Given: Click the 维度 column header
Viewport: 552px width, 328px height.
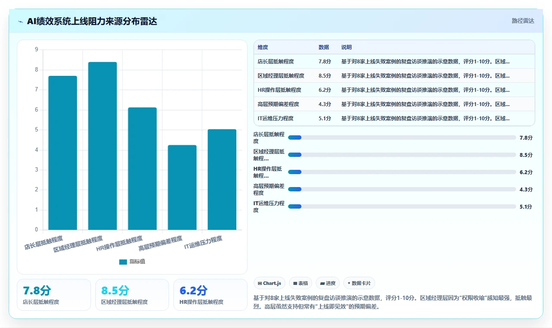Looking at the screenshot, I should click(263, 47).
